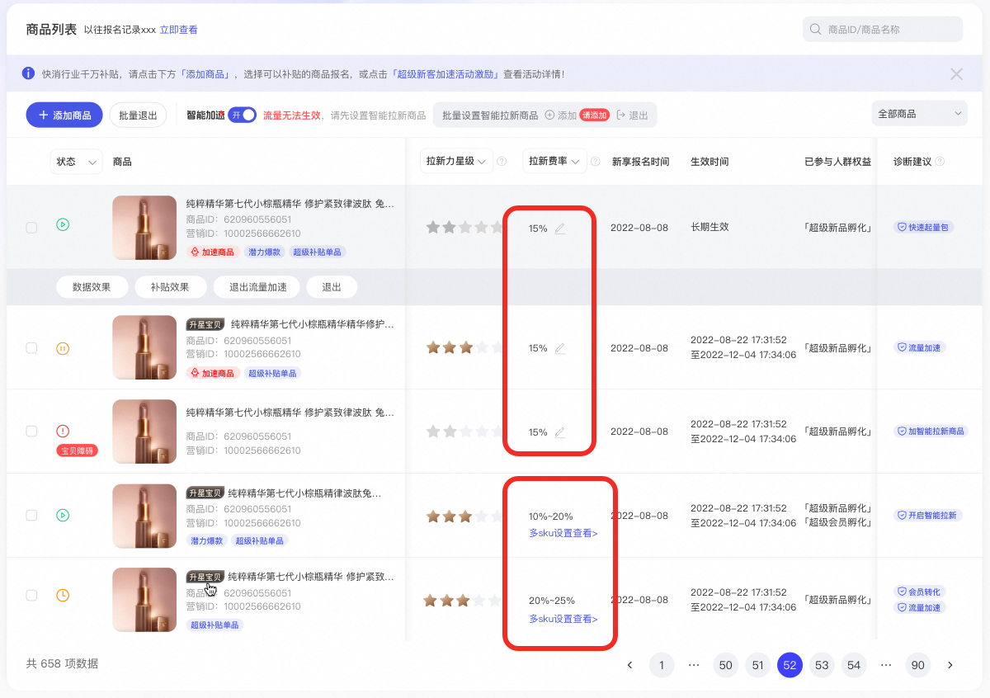Viewport: 990px width, 698px height.
Task: Open the 立即查看 link for past records
Action: (x=178, y=30)
